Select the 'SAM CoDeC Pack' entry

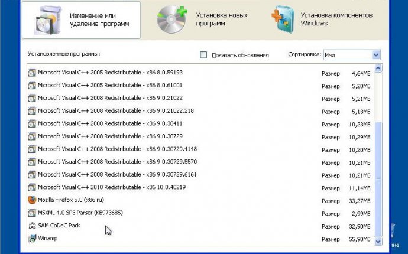(x=59, y=226)
